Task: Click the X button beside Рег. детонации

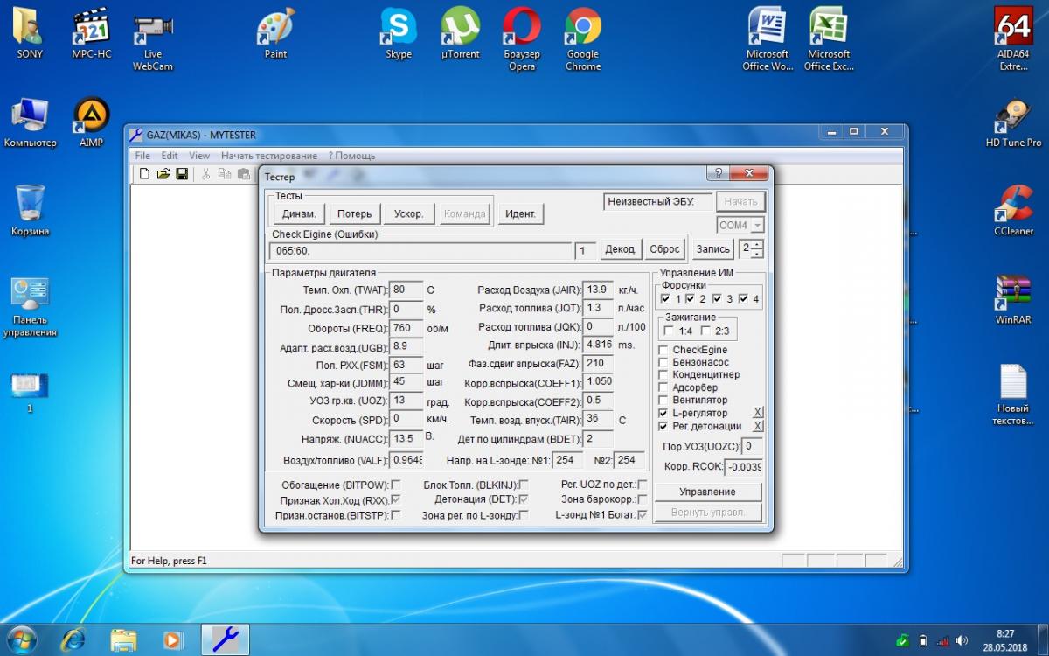Action: point(758,426)
